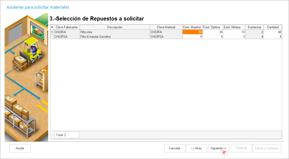Click the grid corner asterisk selector icon
The height and width of the screenshot is (159, 289).
[x=52, y=27]
